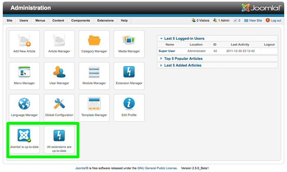Click the Joomla!® footer link
The image size is (287, 172).
[x=82, y=168]
